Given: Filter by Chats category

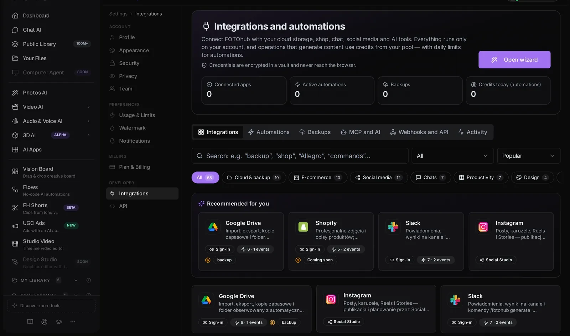Looking at the screenshot, I should (431, 178).
